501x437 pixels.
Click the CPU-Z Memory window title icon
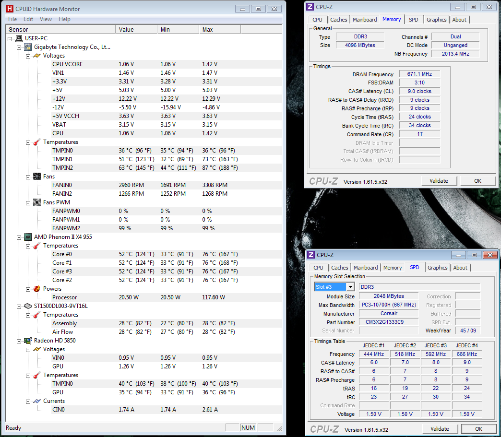coord(310,7)
